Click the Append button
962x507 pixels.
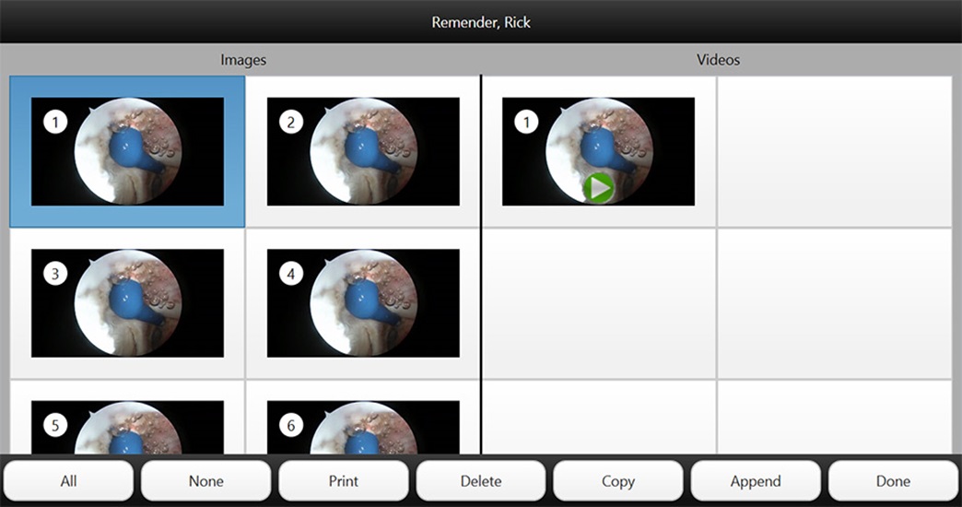click(756, 481)
